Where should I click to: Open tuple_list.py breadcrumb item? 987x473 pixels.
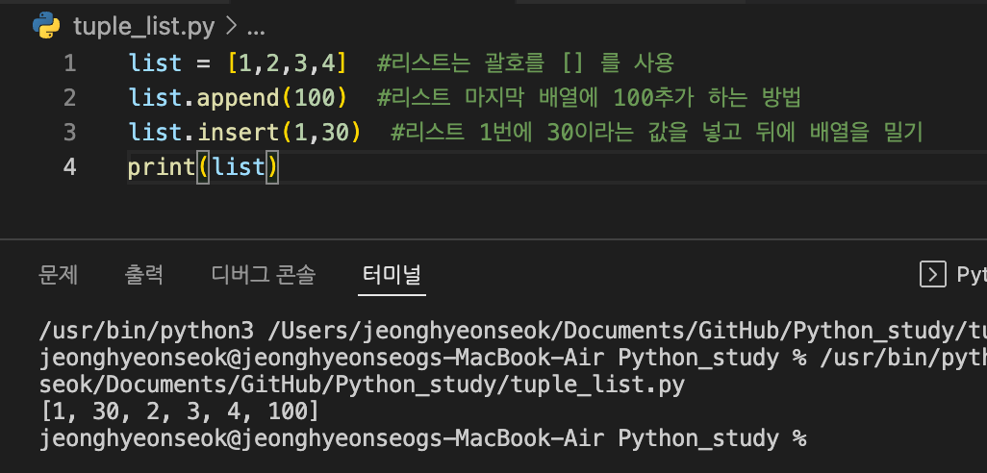143,26
